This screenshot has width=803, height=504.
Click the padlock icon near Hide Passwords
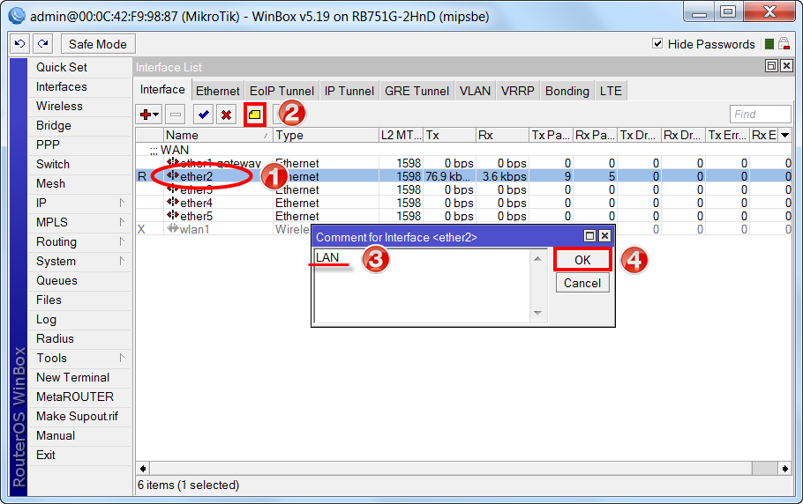(x=784, y=44)
